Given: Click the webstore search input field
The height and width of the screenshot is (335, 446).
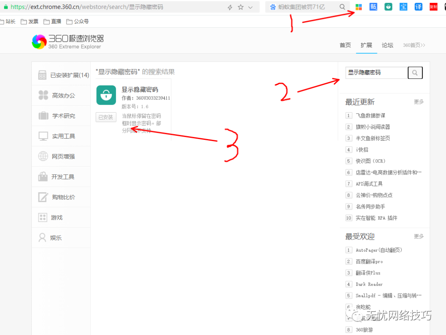Looking at the screenshot, I should [377, 73].
